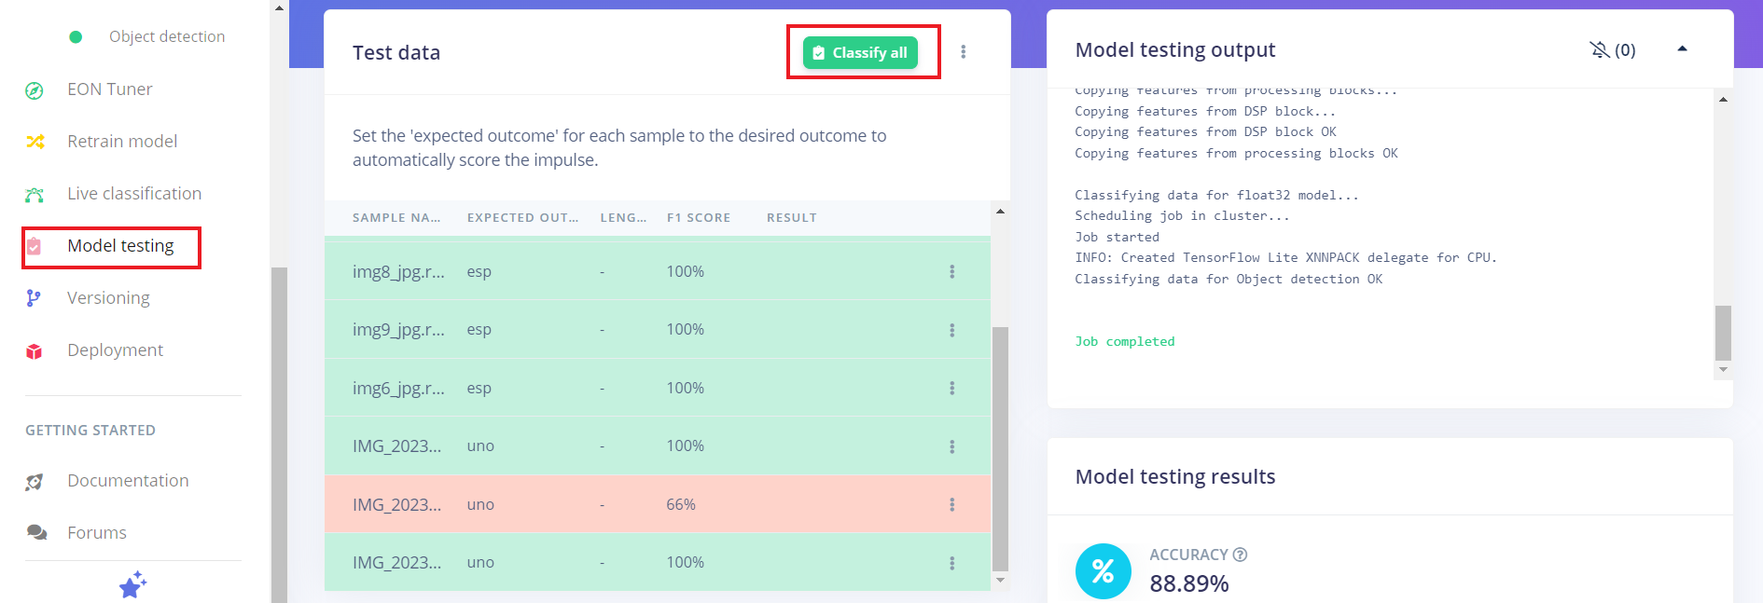The height and width of the screenshot is (603, 1763).
Task: Select the red 66% F1 score row
Action: click(657, 504)
